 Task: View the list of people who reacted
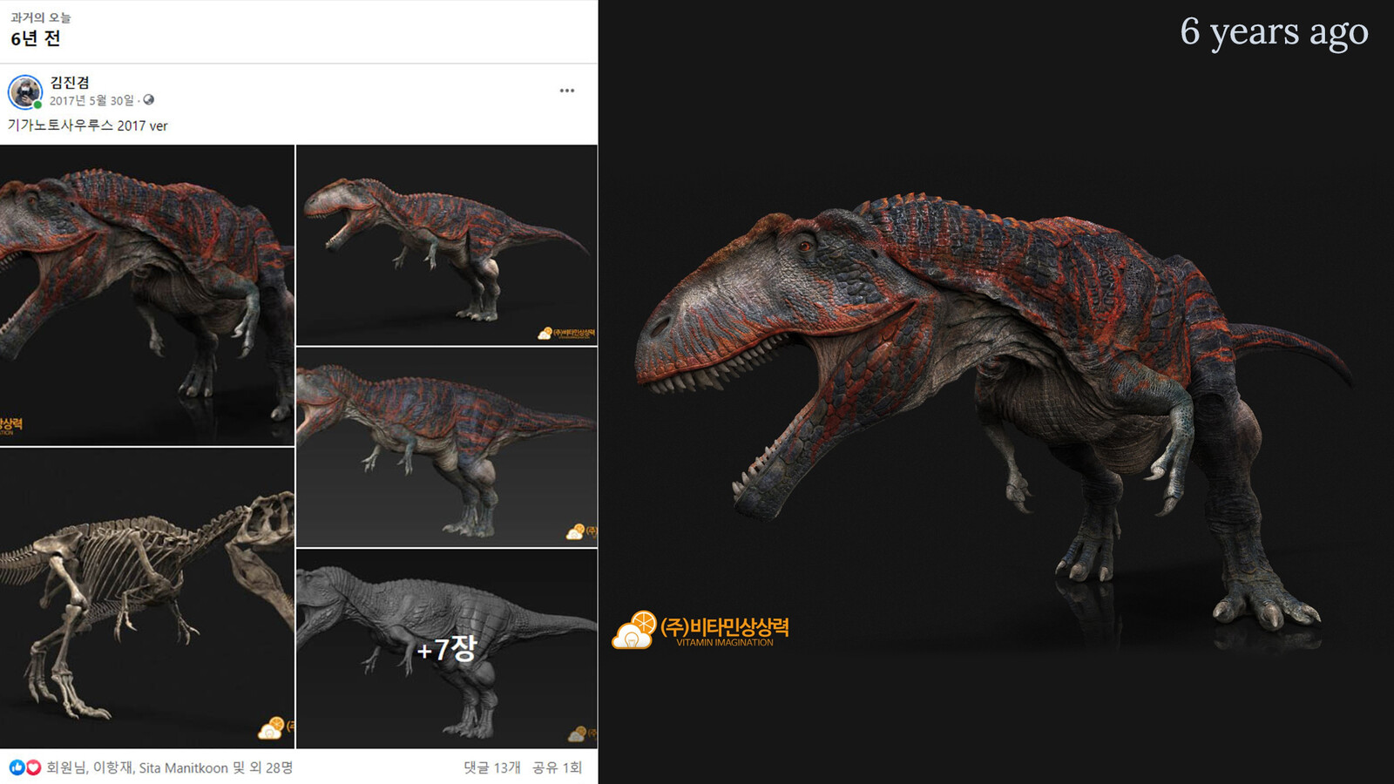point(169,767)
